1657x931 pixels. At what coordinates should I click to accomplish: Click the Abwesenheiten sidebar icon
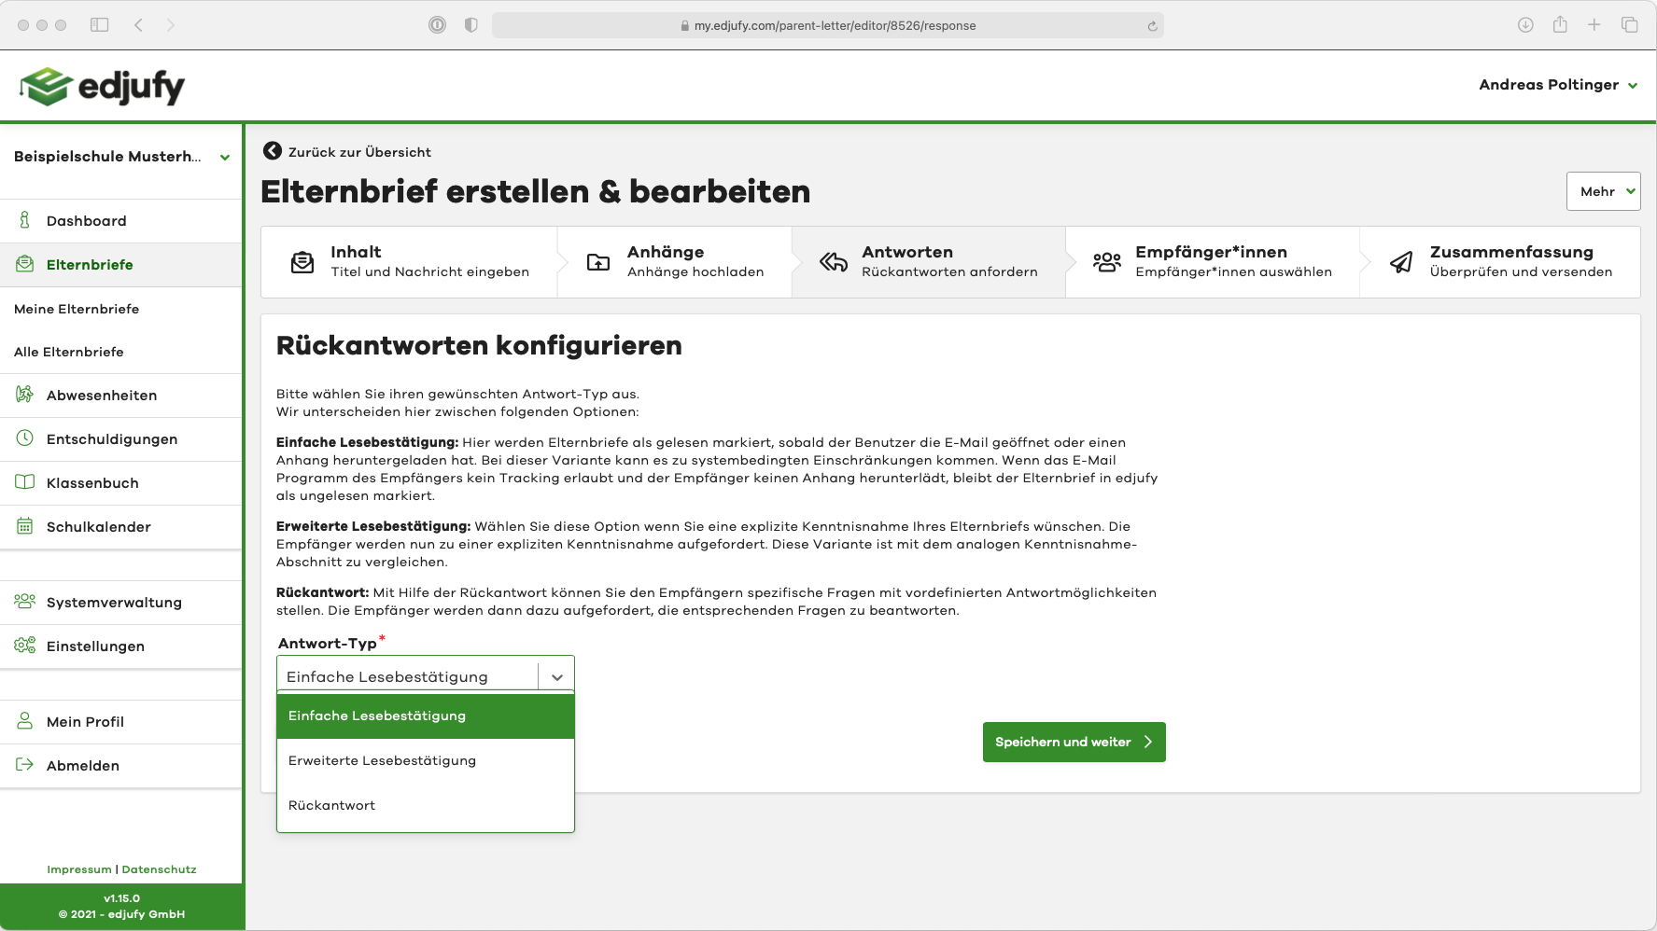25,395
